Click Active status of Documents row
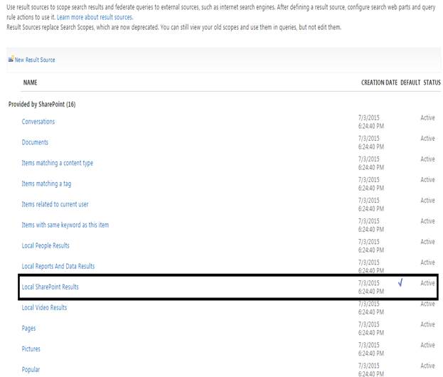This screenshot has width=443, height=377. coord(427,139)
